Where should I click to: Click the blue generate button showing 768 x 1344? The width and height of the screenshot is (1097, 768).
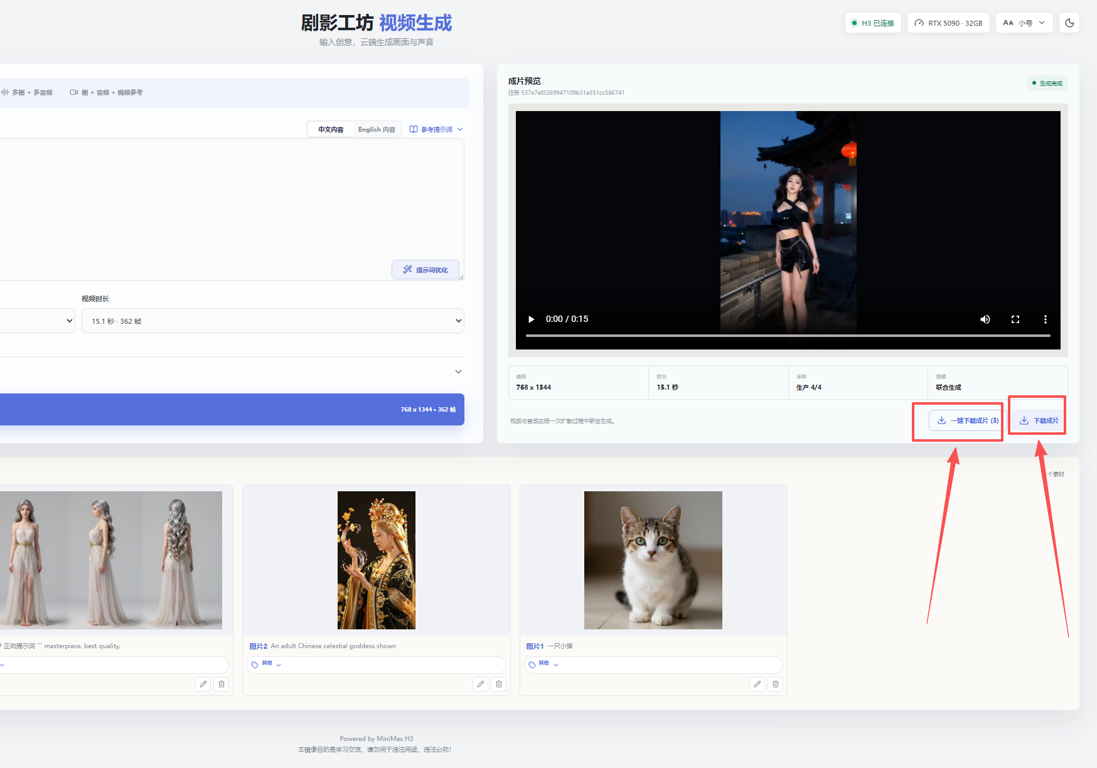pyautogui.click(x=232, y=409)
